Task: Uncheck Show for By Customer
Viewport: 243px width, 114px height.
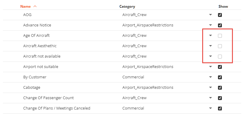Action: pyautogui.click(x=220, y=77)
